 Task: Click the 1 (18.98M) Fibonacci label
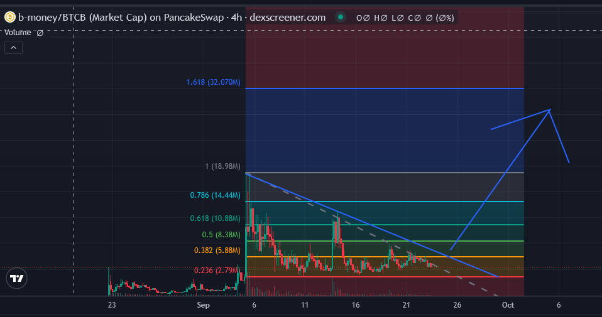(x=222, y=166)
